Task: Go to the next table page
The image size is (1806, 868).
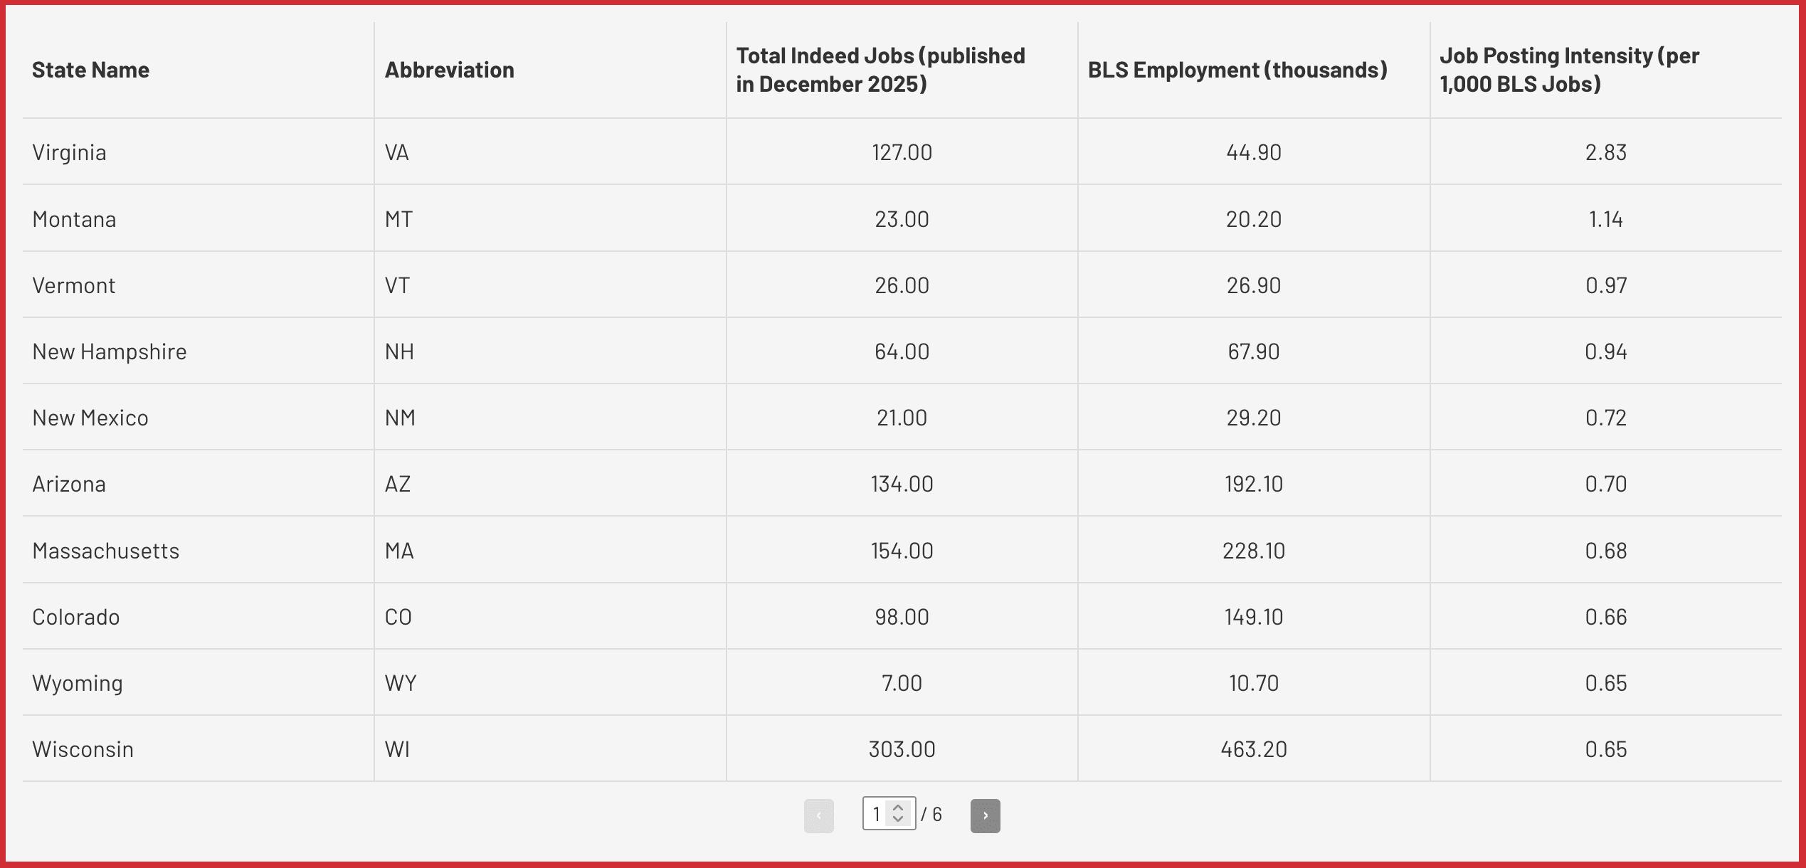Action: [985, 815]
